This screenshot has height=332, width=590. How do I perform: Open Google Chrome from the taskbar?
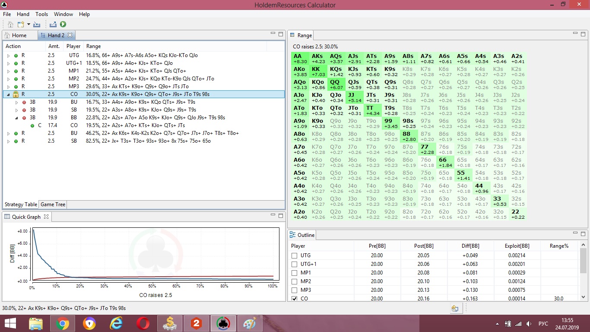[x=62, y=323]
